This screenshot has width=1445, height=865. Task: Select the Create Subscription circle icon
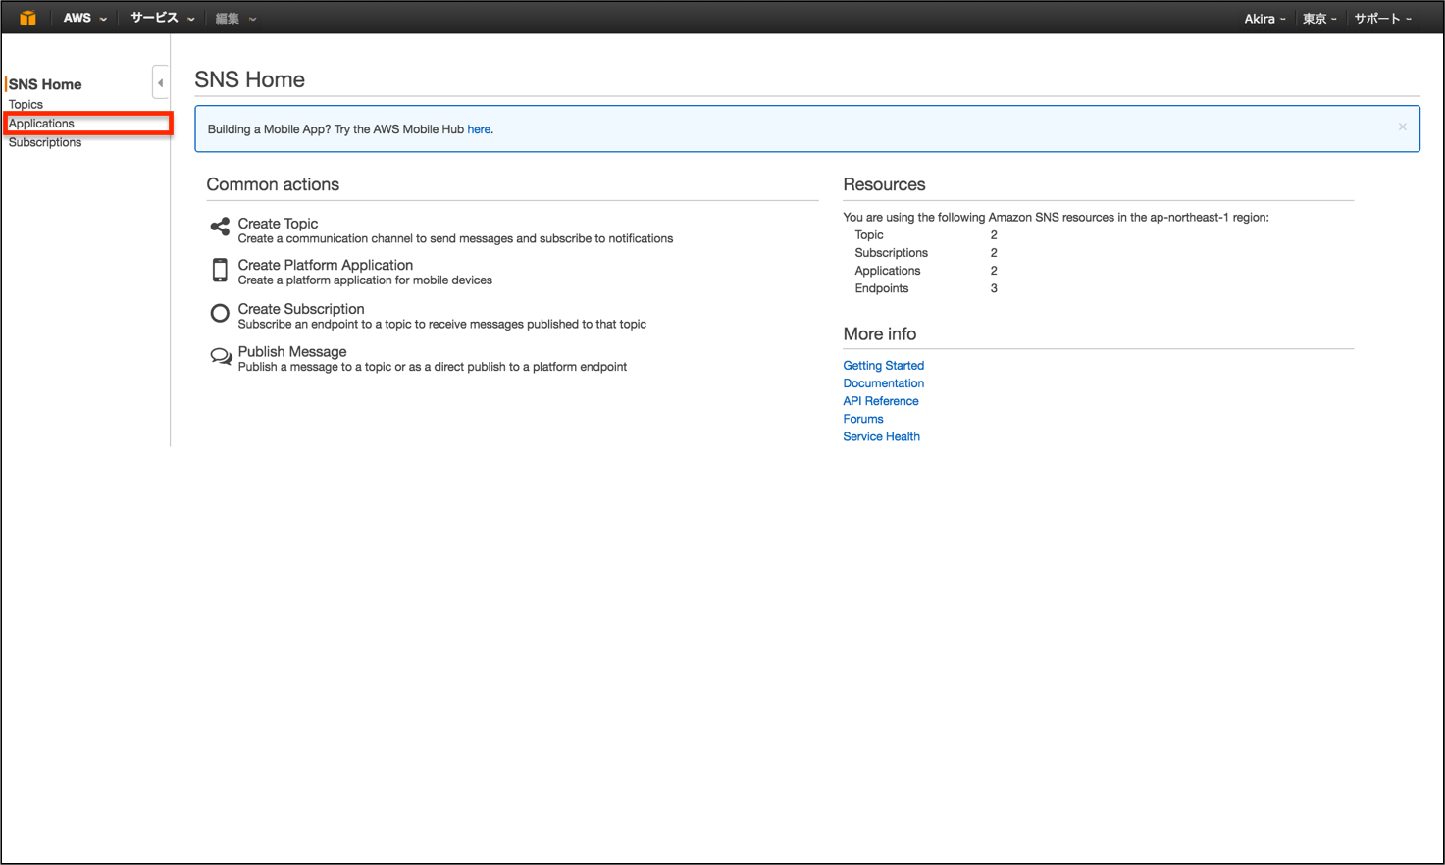coord(220,313)
